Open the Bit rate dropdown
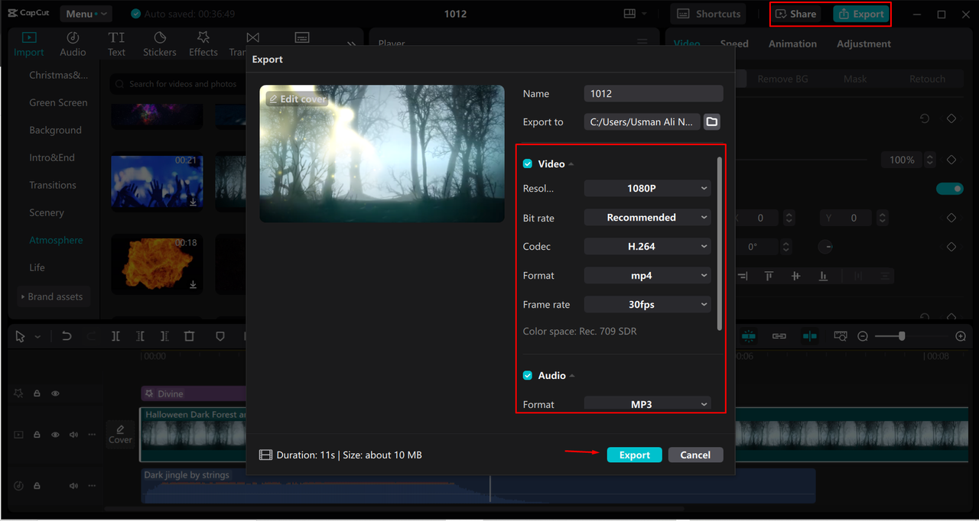Image resolution: width=979 pixels, height=521 pixels. pos(647,218)
